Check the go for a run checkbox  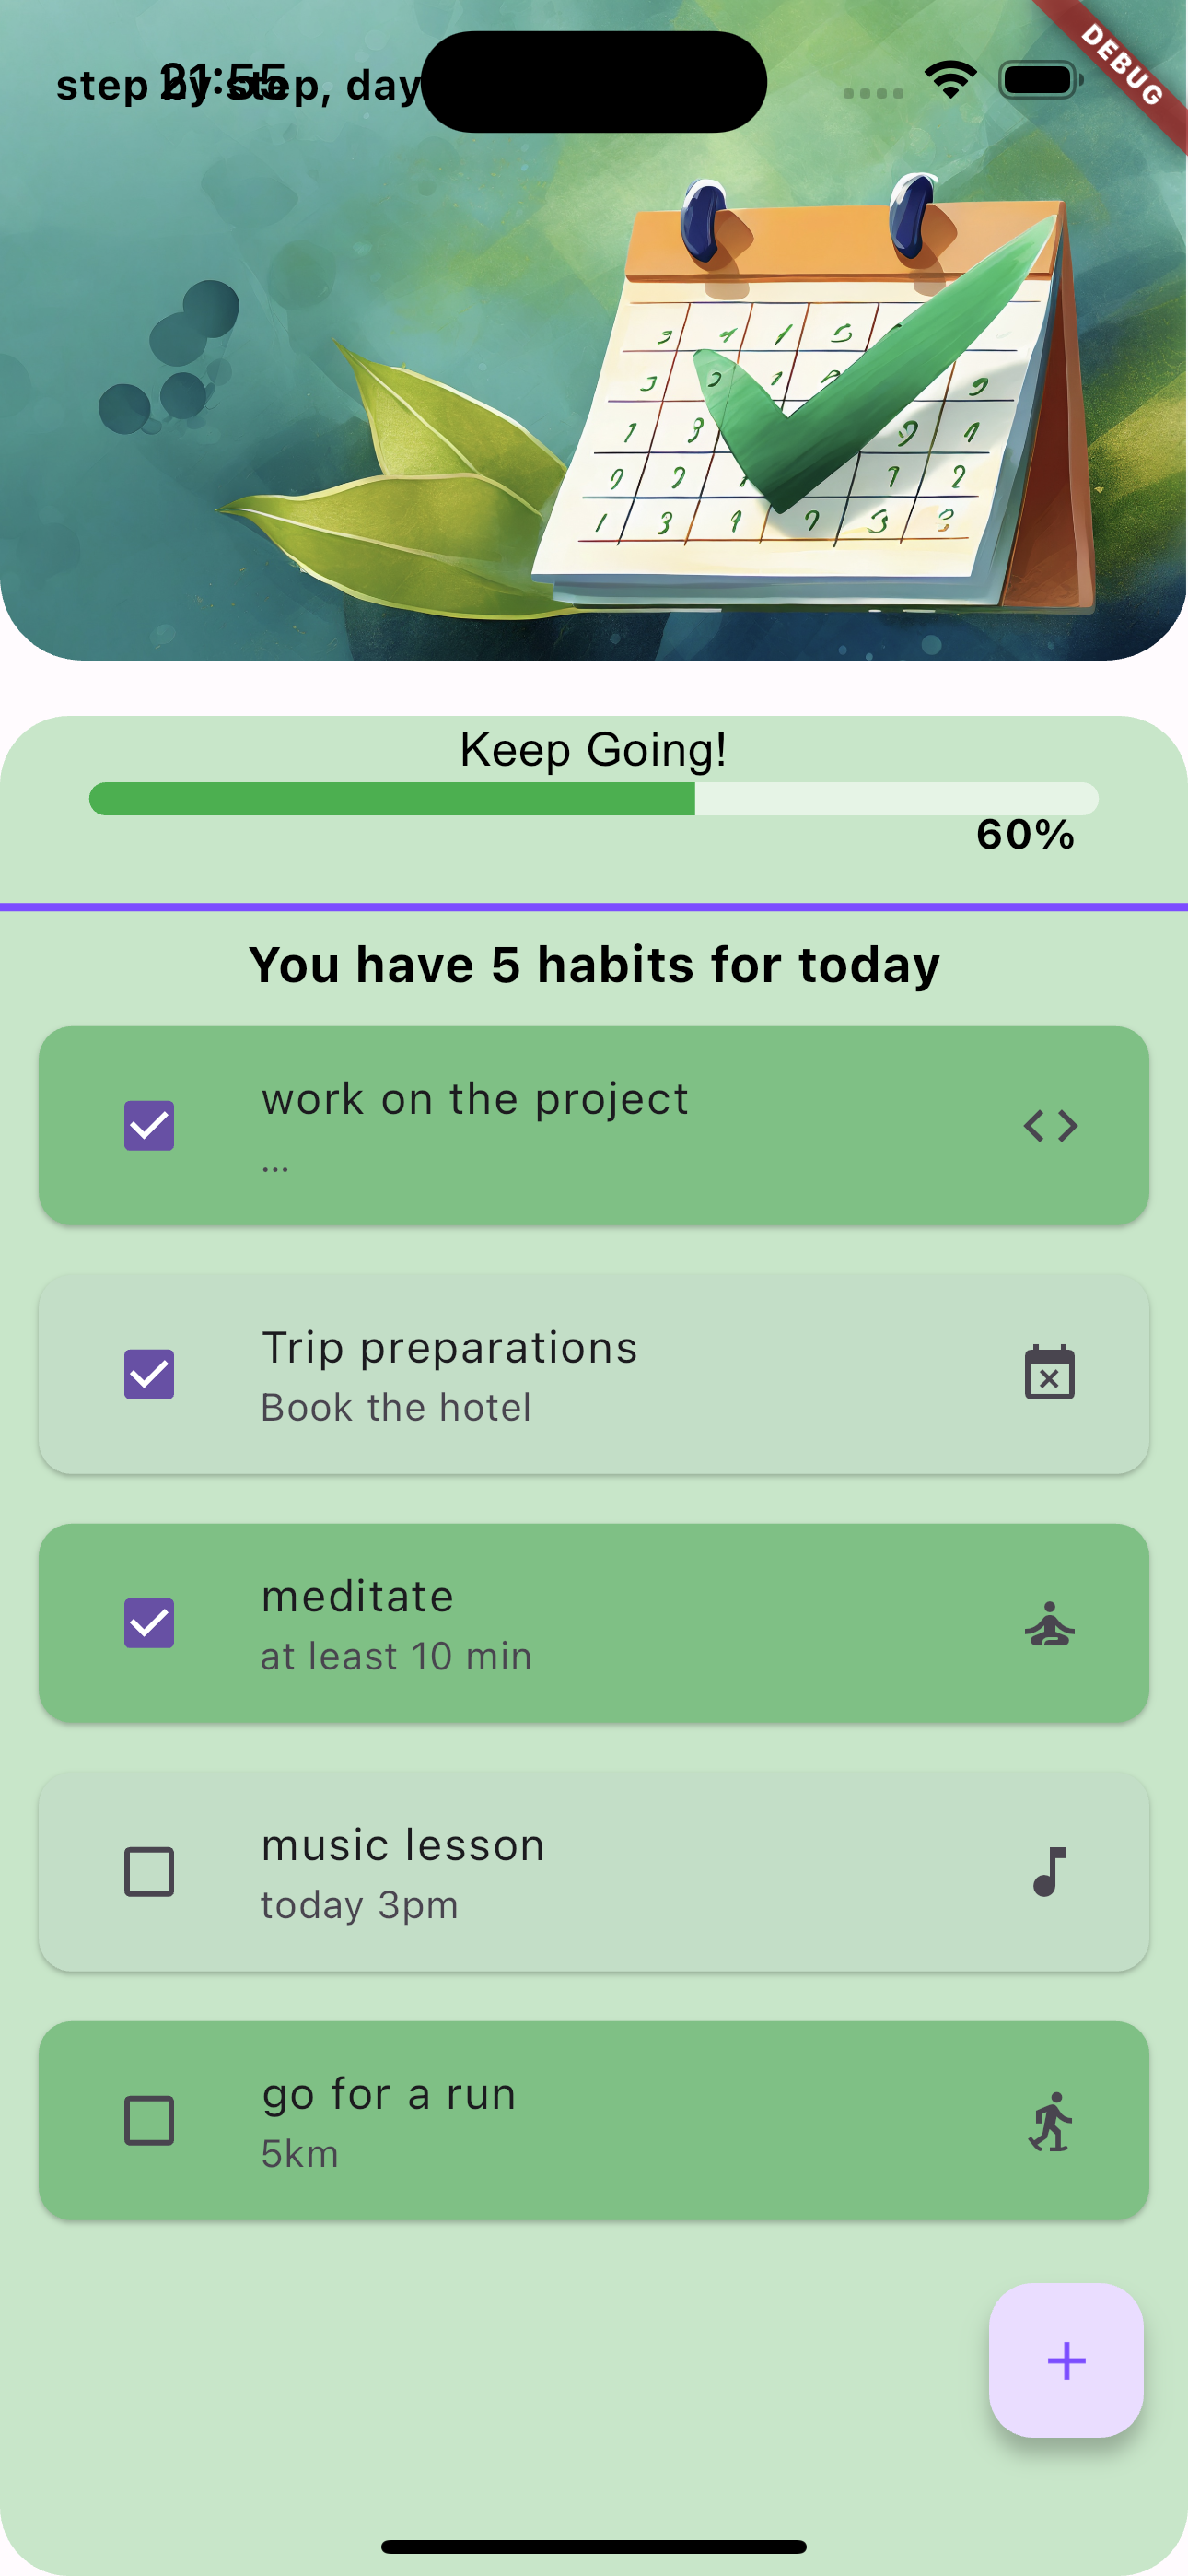(149, 2121)
